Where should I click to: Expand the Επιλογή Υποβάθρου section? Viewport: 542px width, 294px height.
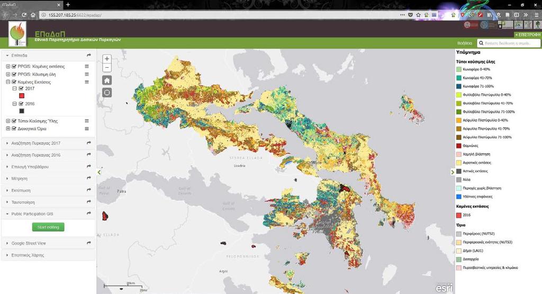tap(48, 166)
